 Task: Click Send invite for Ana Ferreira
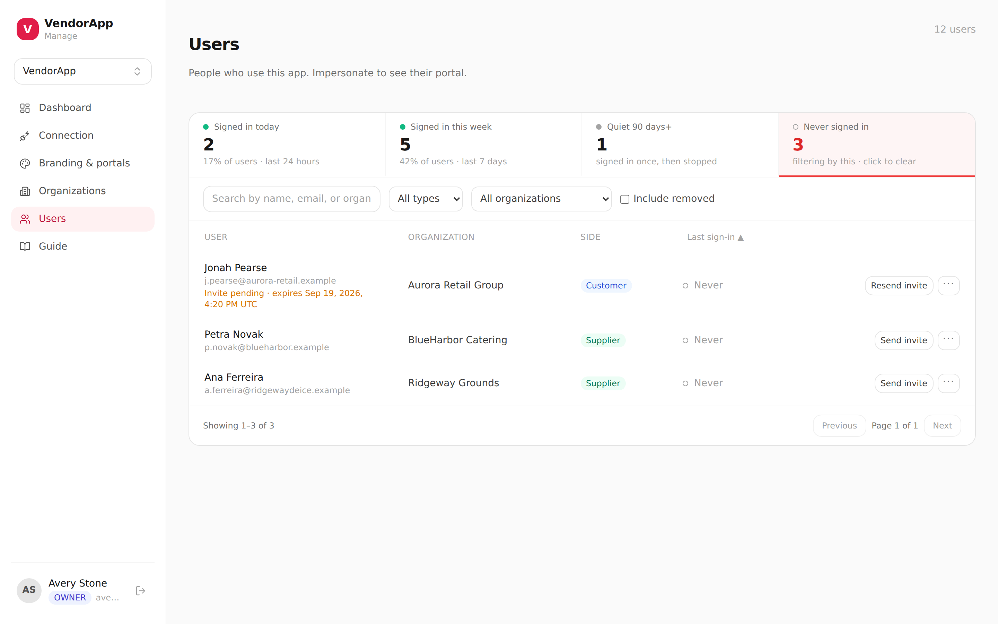pyautogui.click(x=903, y=383)
